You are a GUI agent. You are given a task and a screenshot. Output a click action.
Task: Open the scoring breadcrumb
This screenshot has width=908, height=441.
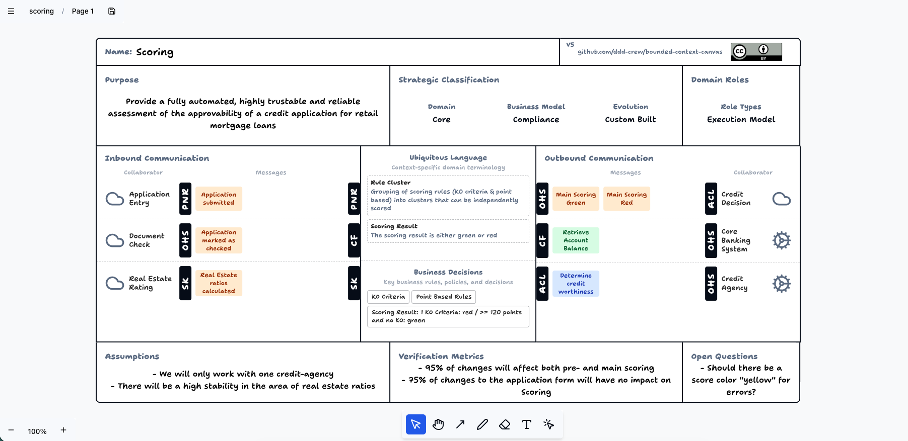pyautogui.click(x=41, y=11)
